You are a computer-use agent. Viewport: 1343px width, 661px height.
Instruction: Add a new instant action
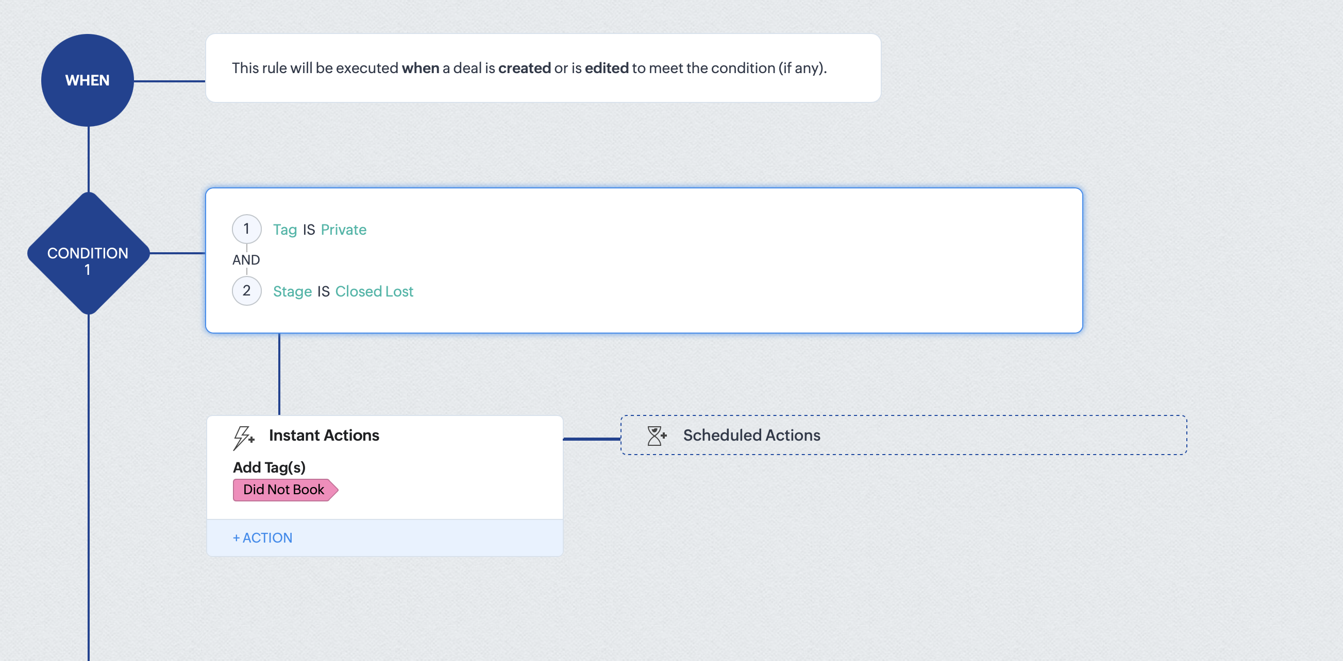(x=263, y=537)
